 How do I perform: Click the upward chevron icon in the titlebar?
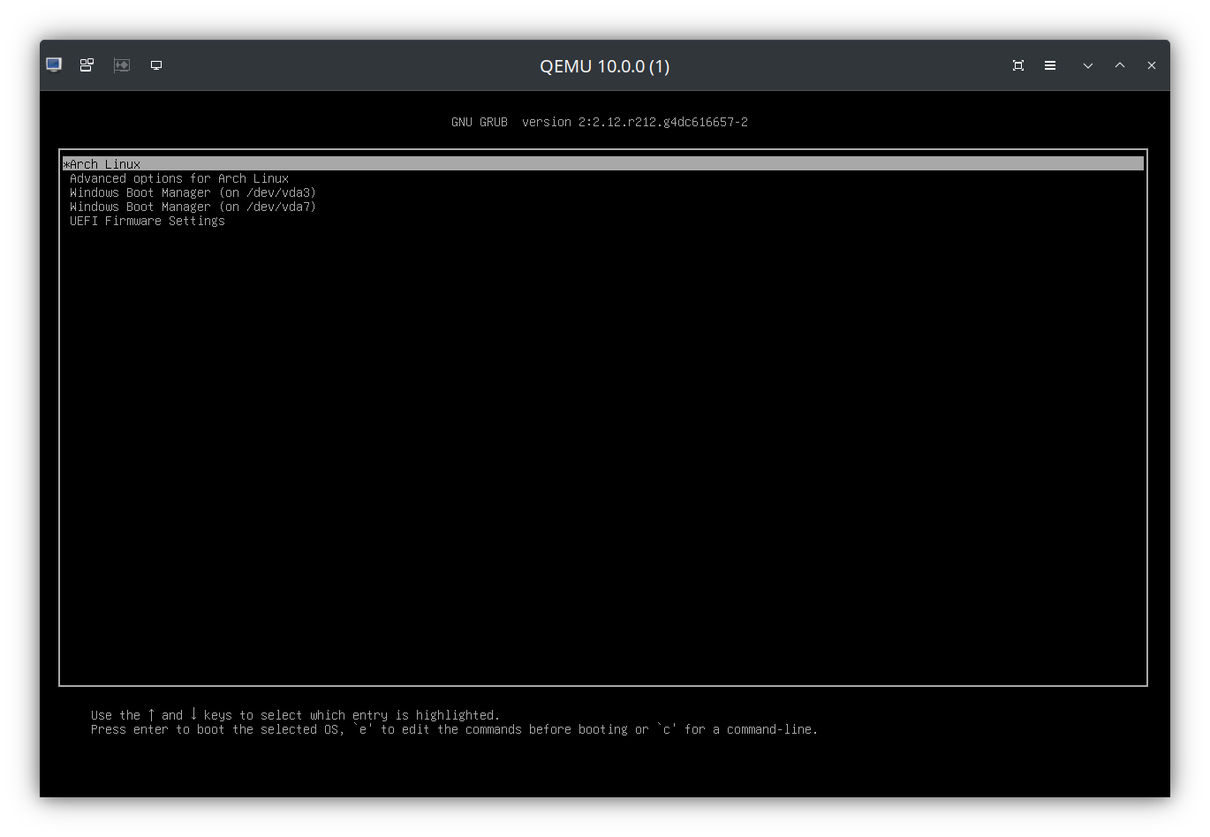(x=1119, y=64)
